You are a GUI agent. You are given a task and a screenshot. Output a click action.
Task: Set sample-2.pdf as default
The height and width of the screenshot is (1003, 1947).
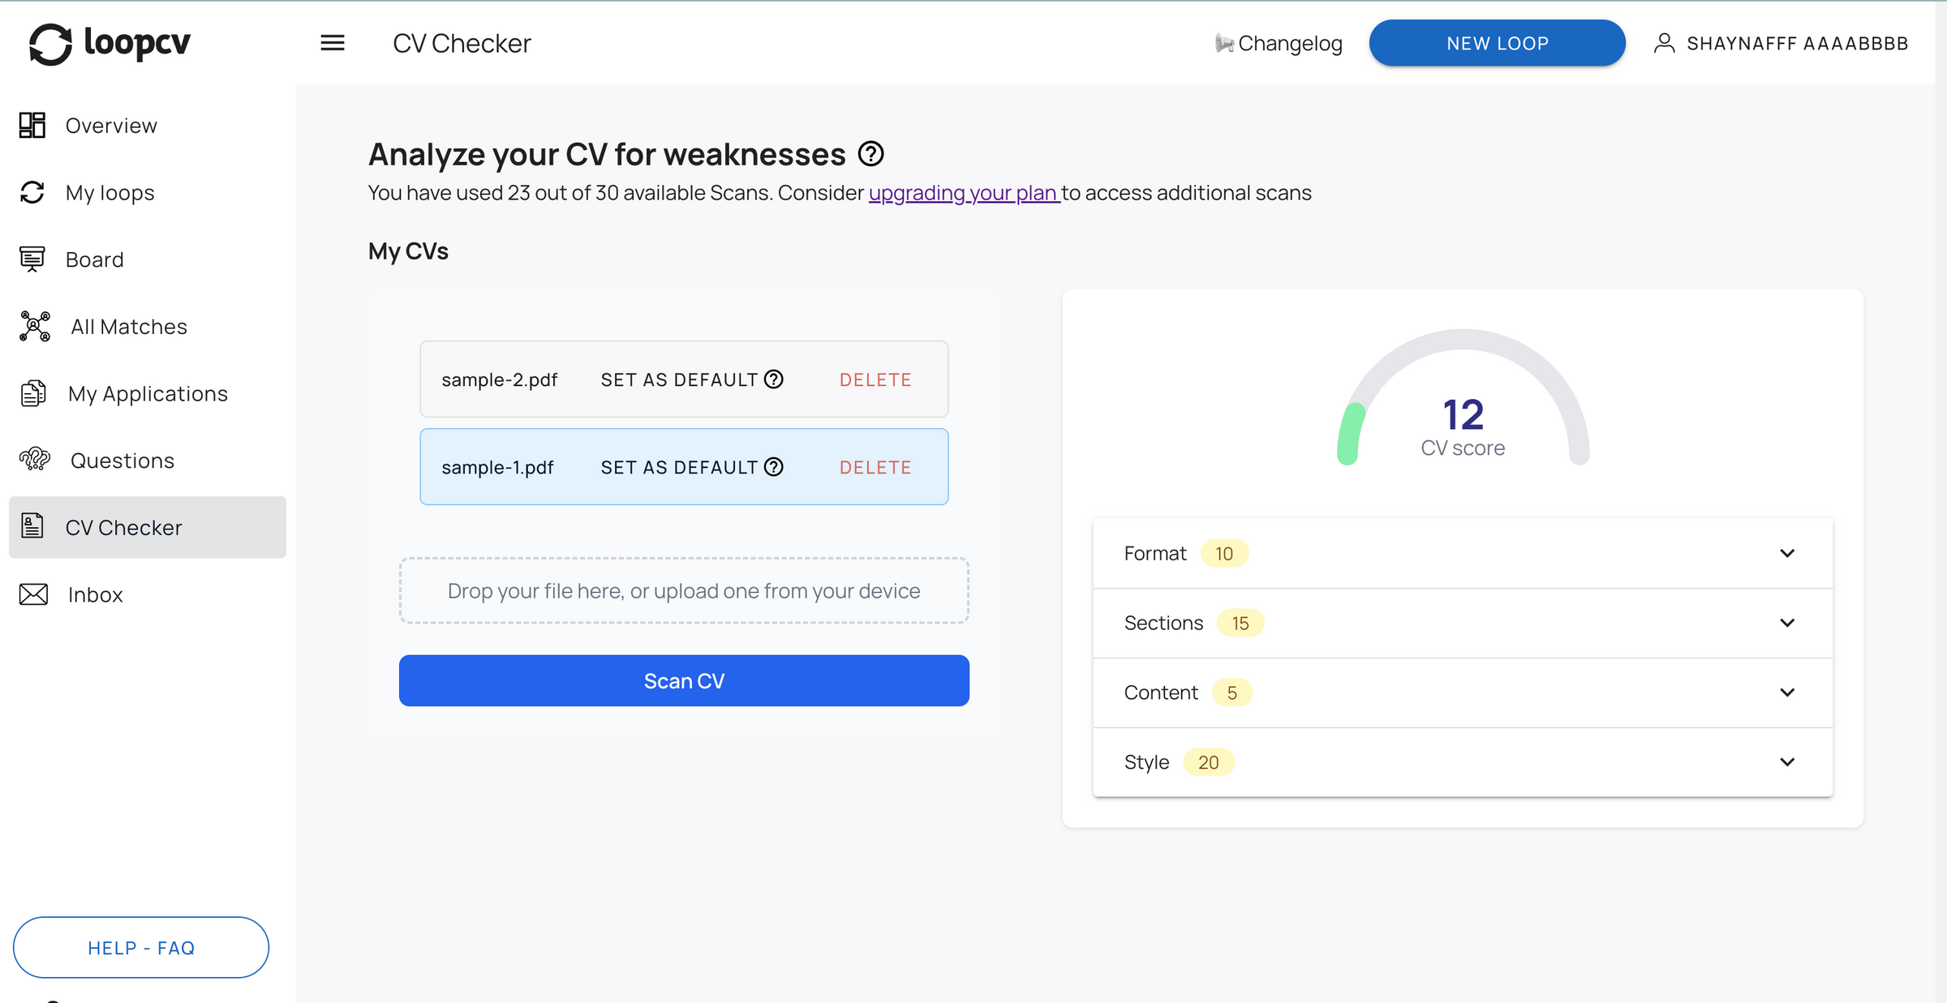point(678,379)
